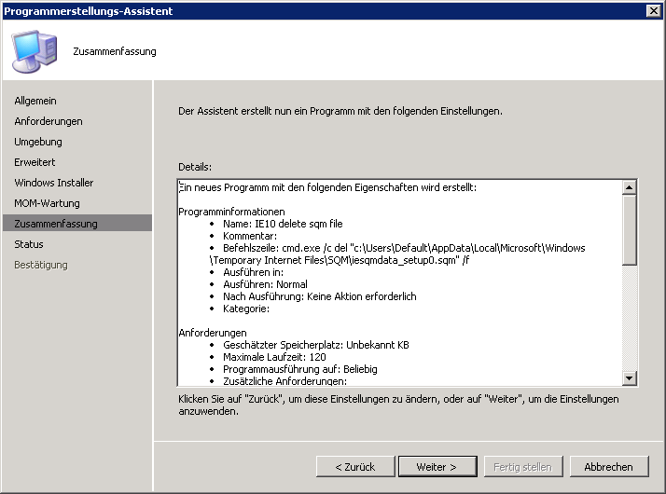Click the greyed-out Bestätigung step
The height and width of the screenshot is (494, 666).
click(41, 265)
